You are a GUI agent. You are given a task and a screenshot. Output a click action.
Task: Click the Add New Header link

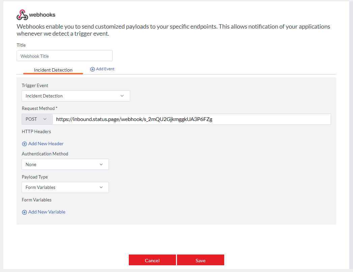point(43,144)
